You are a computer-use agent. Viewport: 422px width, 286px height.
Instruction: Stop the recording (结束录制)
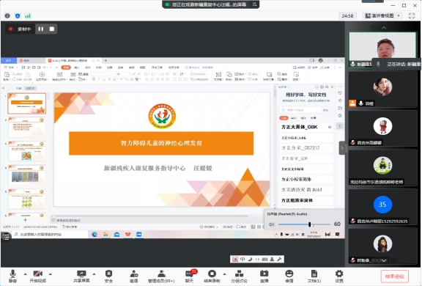[212, 276]
